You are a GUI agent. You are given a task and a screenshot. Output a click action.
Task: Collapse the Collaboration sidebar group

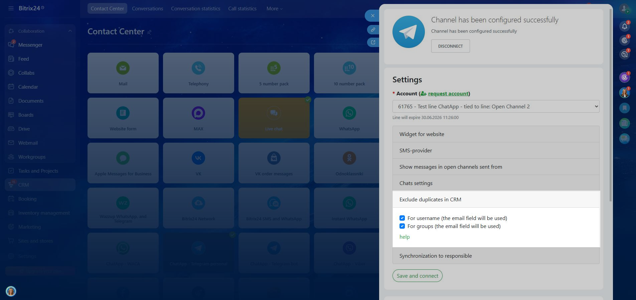point(70,31)
